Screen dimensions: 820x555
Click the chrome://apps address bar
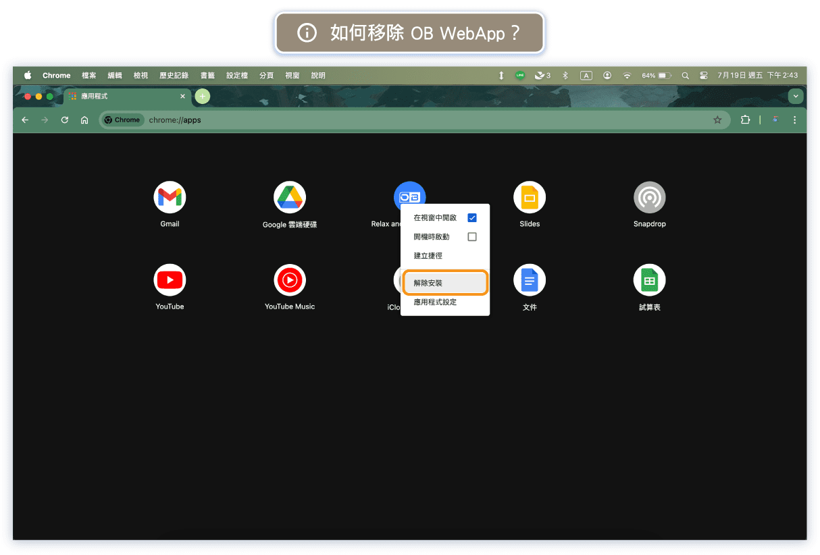(405, 120)
